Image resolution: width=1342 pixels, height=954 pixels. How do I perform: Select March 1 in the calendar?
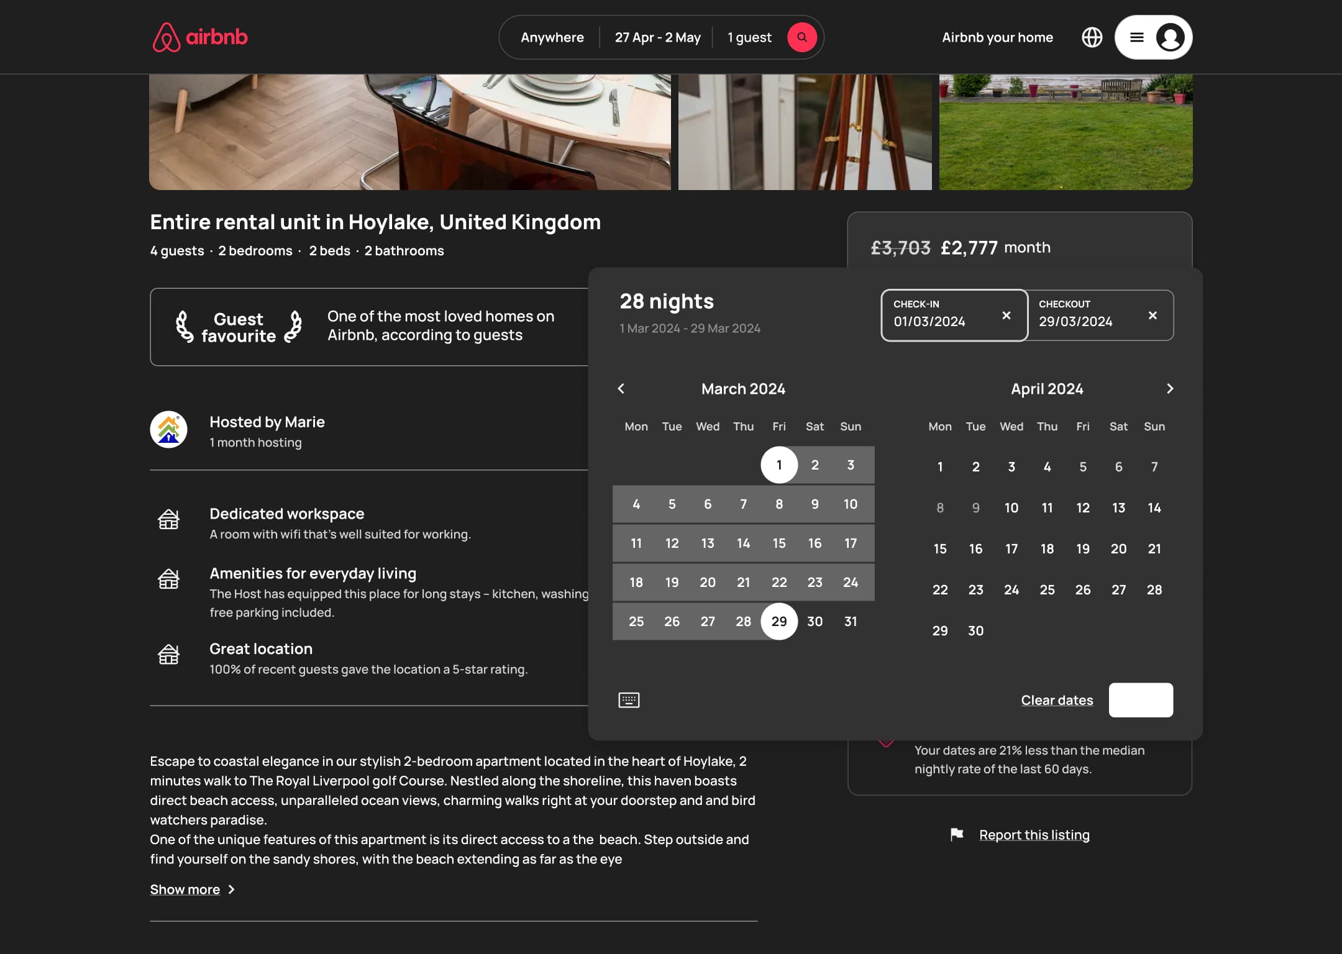pyautogui.click(x=779, y=465)
